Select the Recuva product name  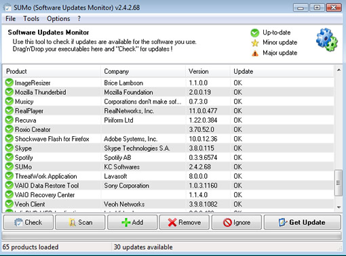26,120
